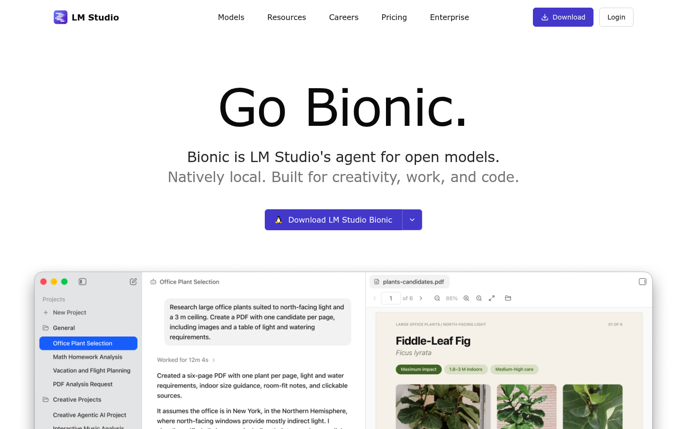Click the plant photo with brick wall

[x=527, y=407]
